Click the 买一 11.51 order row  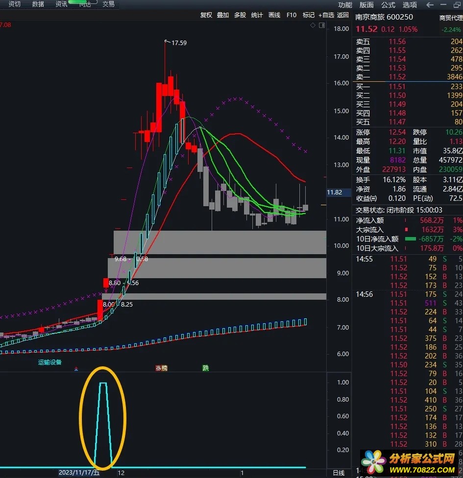[x=409, y=87]
